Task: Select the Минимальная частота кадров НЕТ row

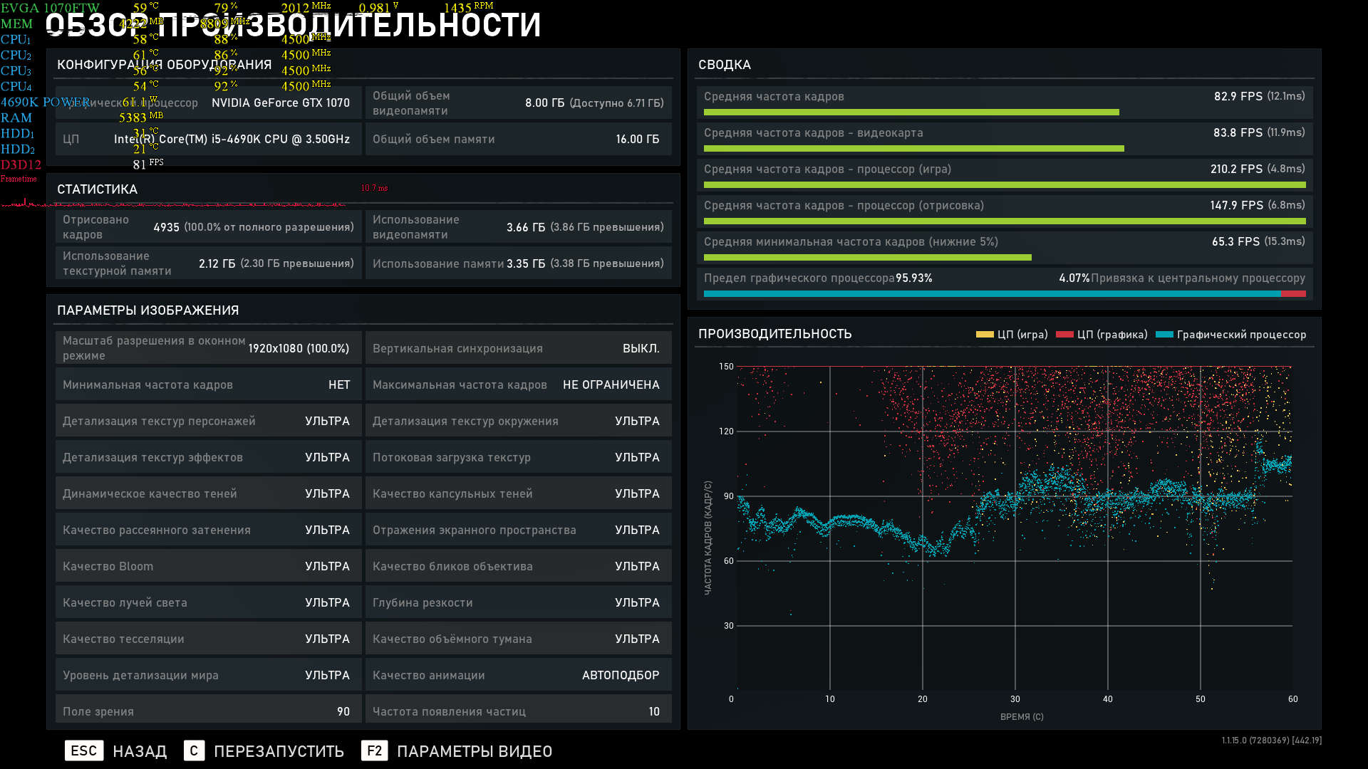Action: (208, 384)
